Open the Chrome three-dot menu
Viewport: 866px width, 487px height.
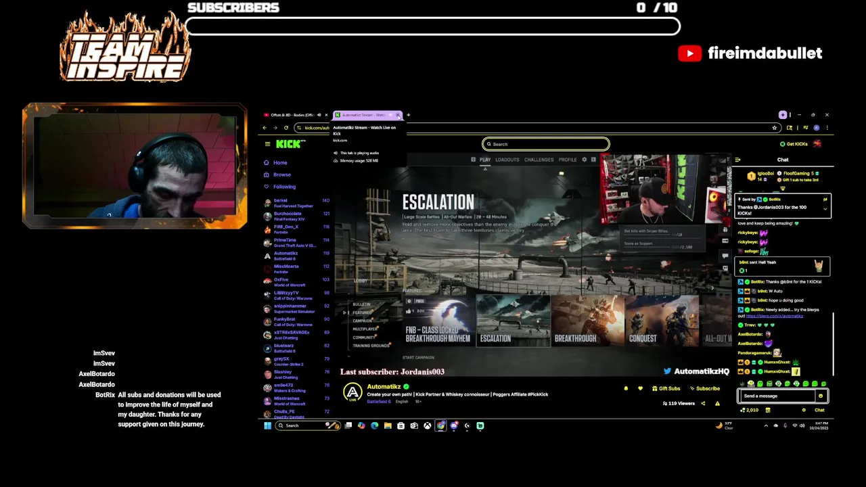pyautogui.click(x=827, y=128)
